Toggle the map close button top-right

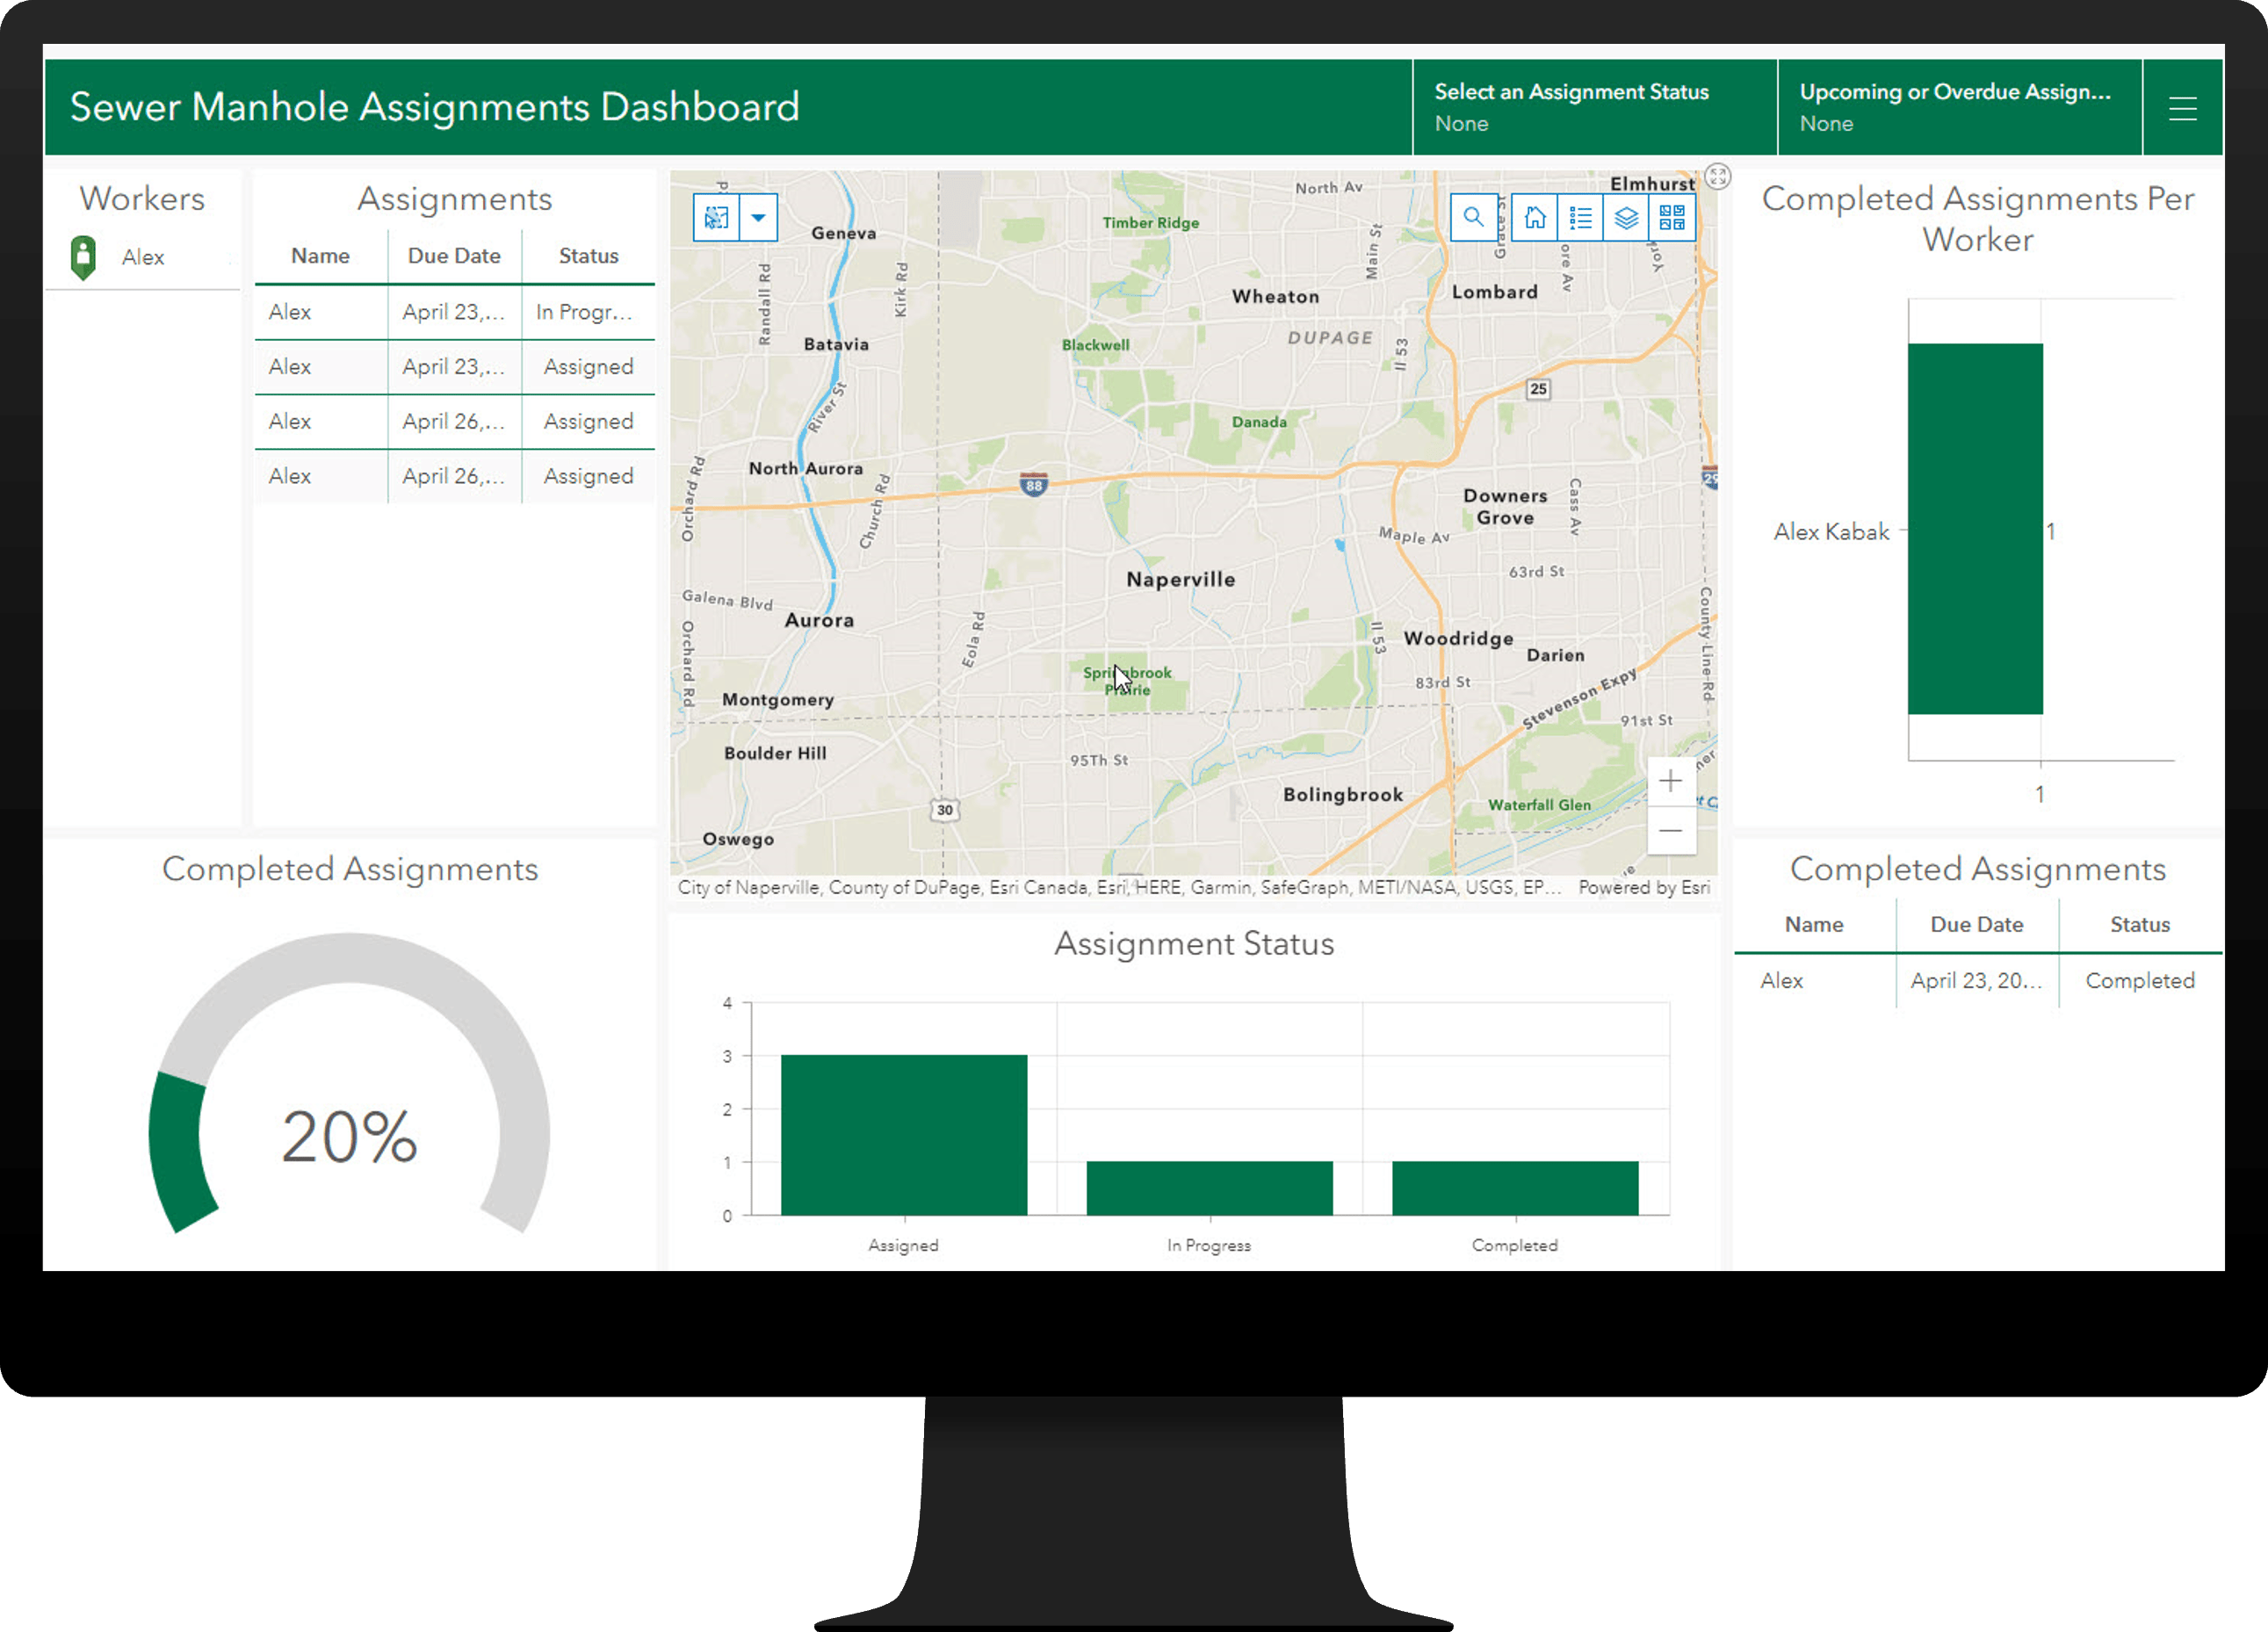pyautogui.click(x=1717, y=174)
